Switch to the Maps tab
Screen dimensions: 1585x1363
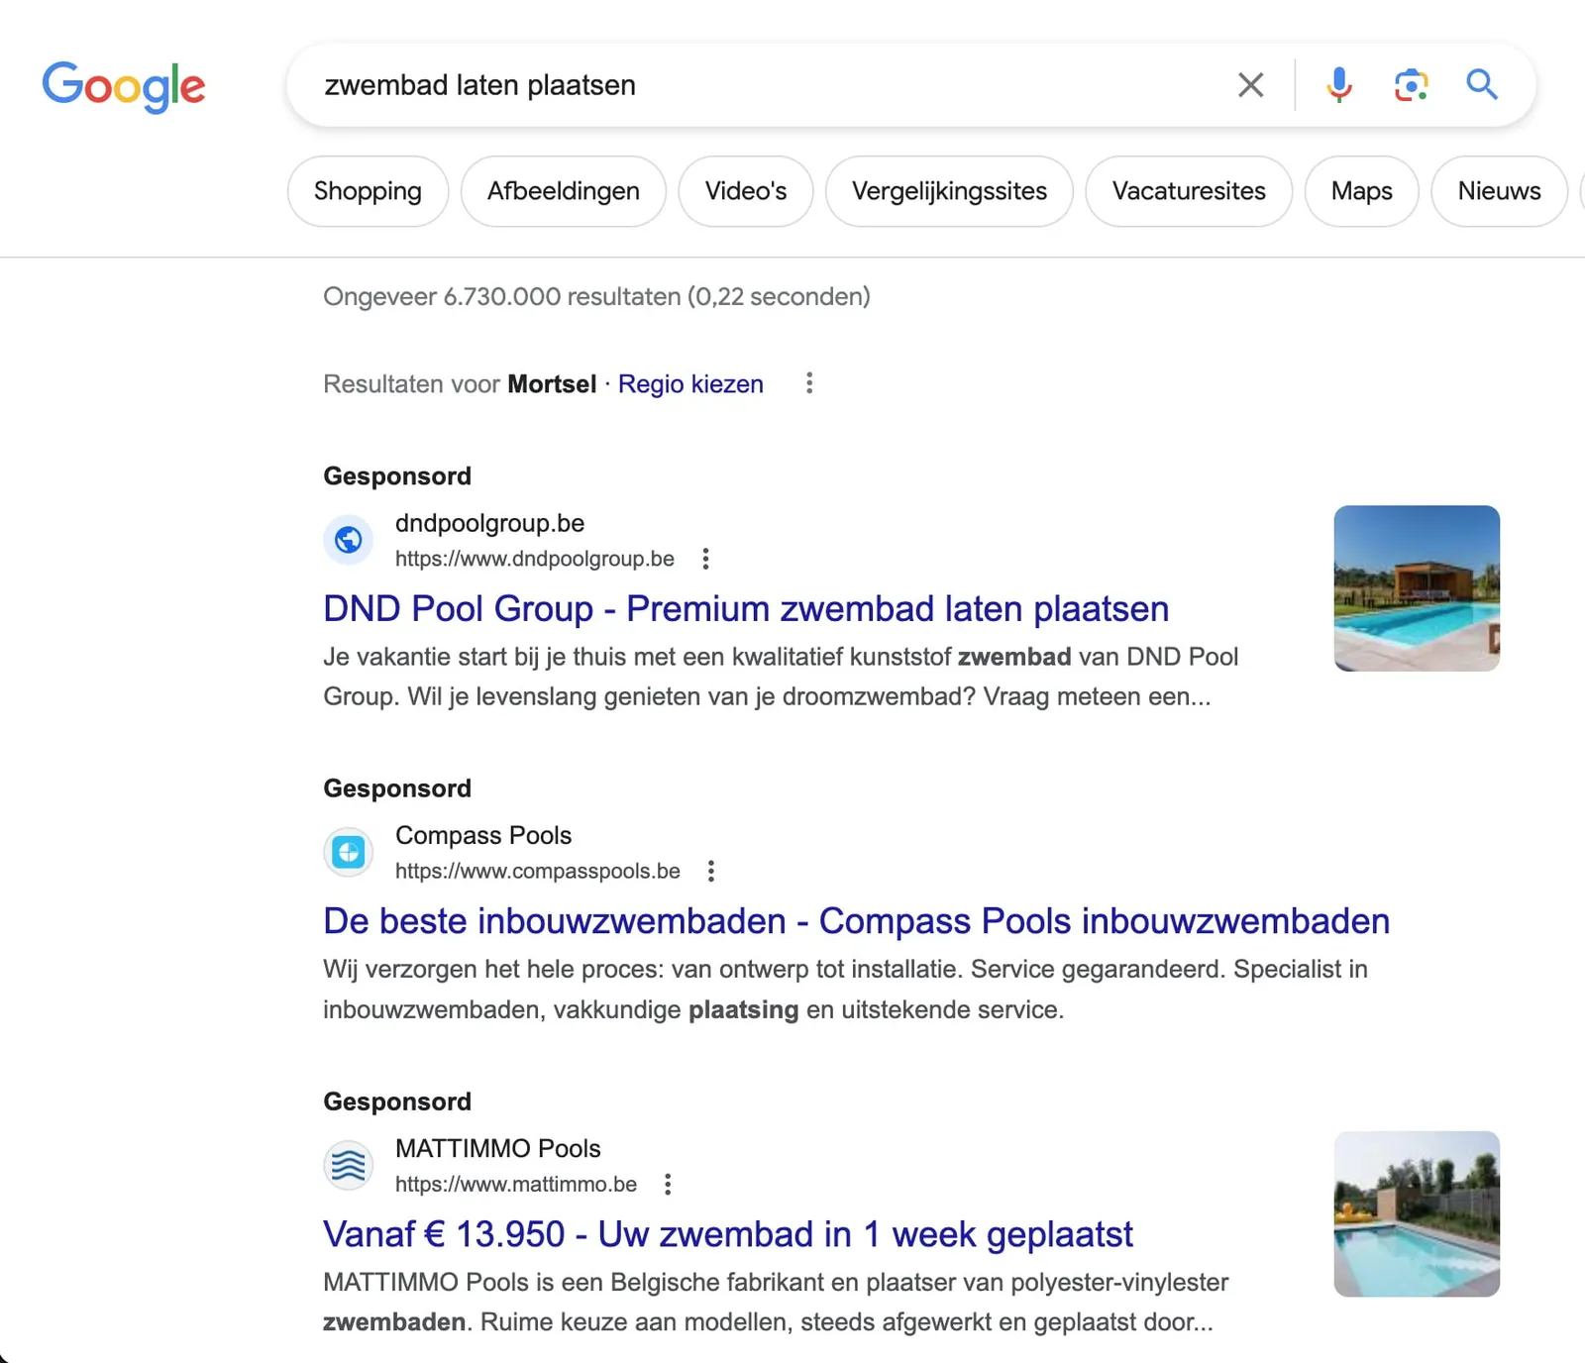[1361, 191]
